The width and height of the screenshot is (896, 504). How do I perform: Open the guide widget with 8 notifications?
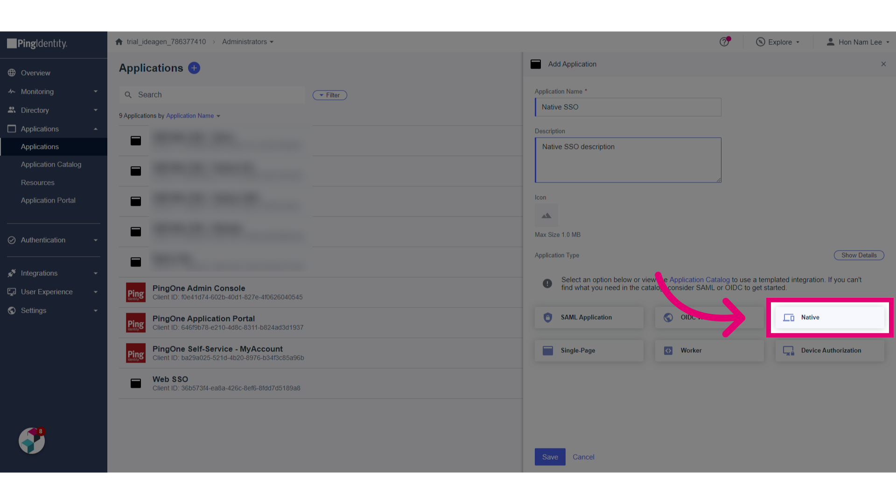coord(32,441)
